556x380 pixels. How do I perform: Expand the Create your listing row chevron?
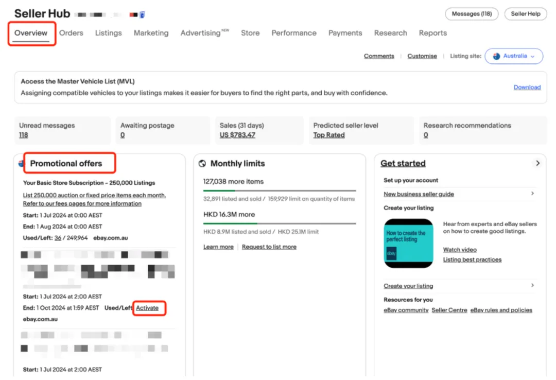tap(532, 285)
